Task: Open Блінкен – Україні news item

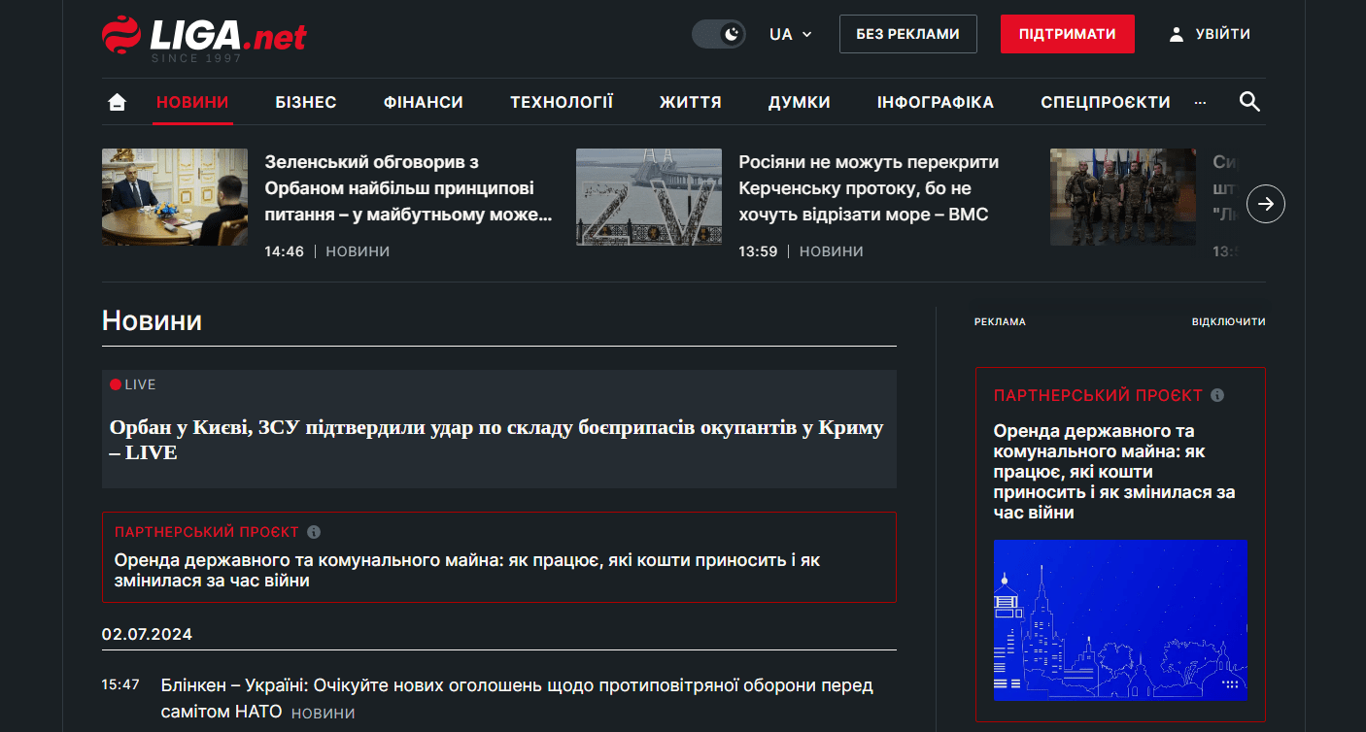Action: tap(517, 699)
